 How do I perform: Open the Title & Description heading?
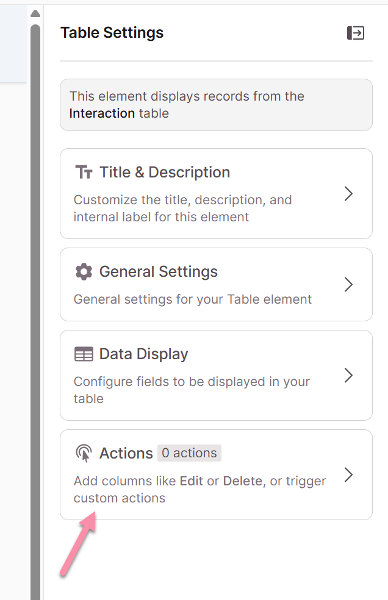(x=165, y=172)
